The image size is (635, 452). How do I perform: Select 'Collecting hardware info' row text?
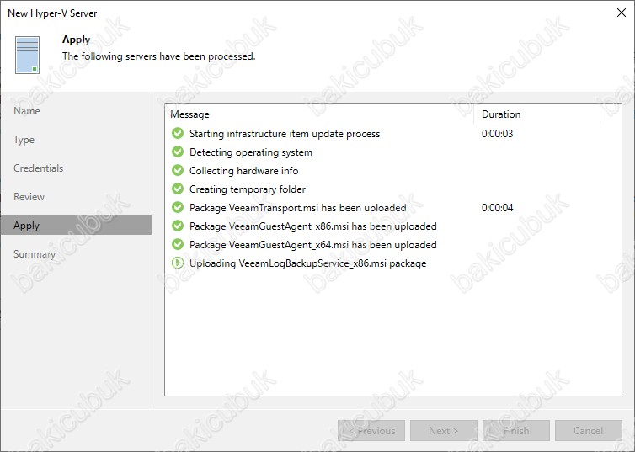click(x=243, y=171)
